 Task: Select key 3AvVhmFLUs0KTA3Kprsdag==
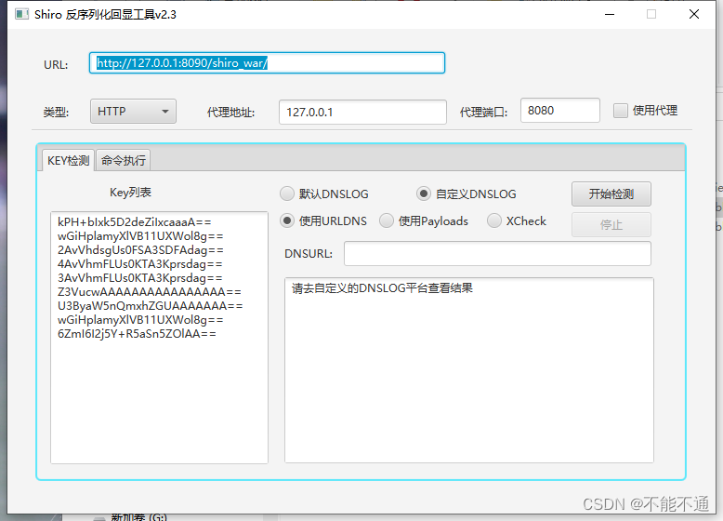139,278
